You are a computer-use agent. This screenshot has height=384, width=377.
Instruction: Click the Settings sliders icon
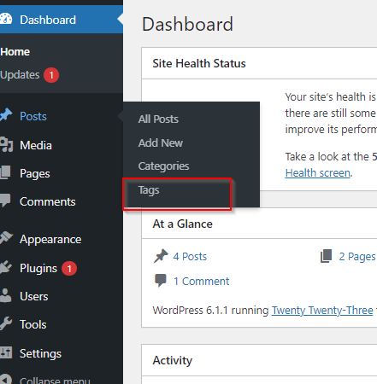coord(6,352)
